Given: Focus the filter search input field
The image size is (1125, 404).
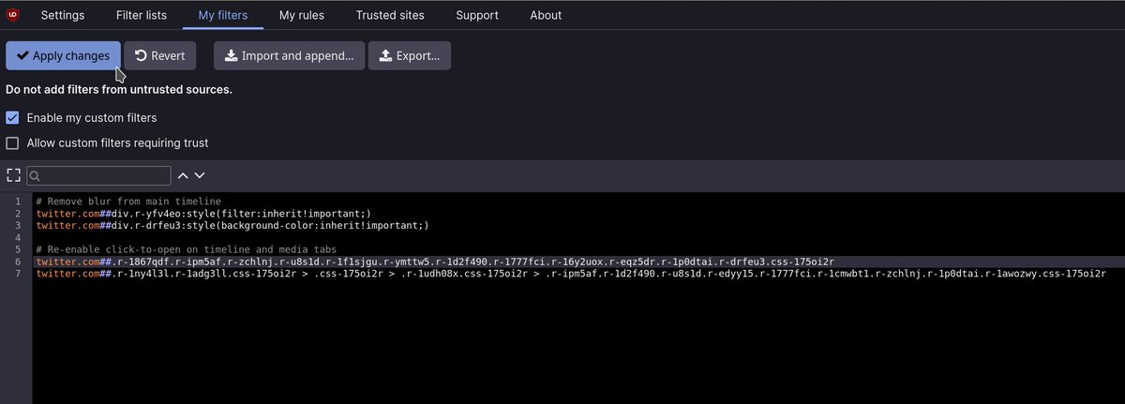Looking at the screenshot, I should (98, 175).
